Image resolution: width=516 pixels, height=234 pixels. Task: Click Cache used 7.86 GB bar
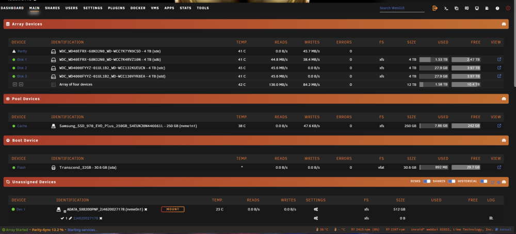click(434, 125)
